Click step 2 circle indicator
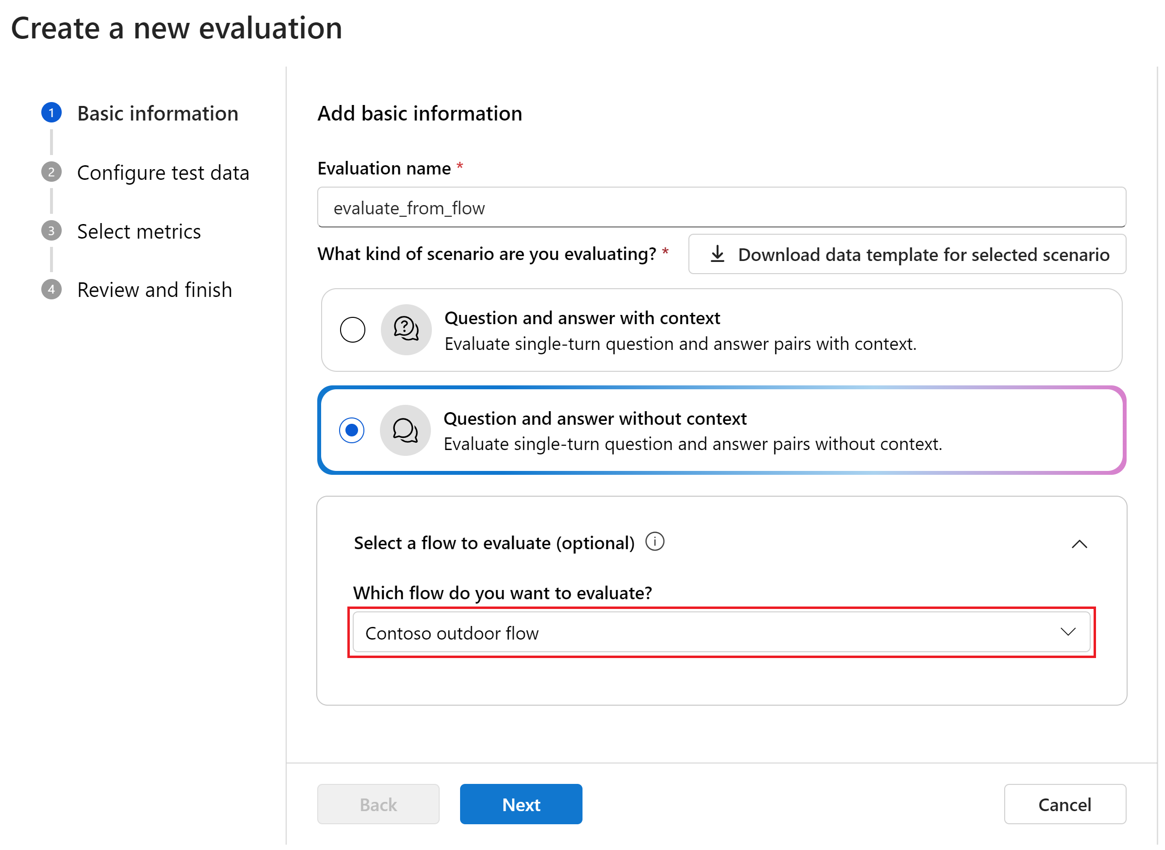 click(x=51, y=172)
